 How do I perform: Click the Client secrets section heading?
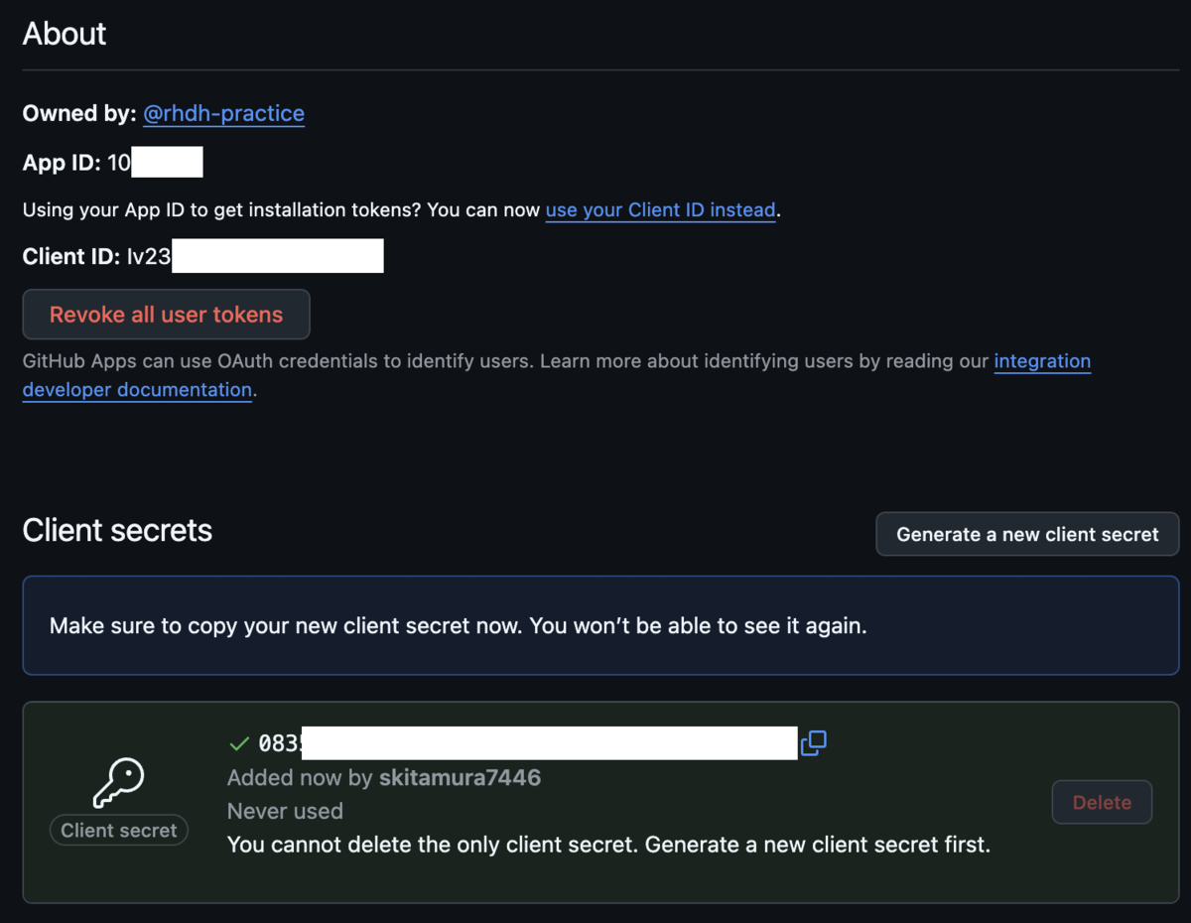click(x=117, y=531)
